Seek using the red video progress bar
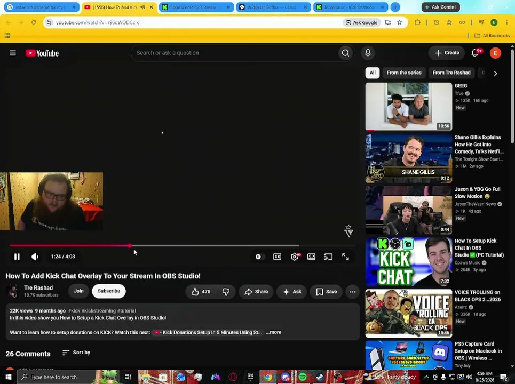Image resolution: width=515 pixels, height=384 pixels. 183,245
